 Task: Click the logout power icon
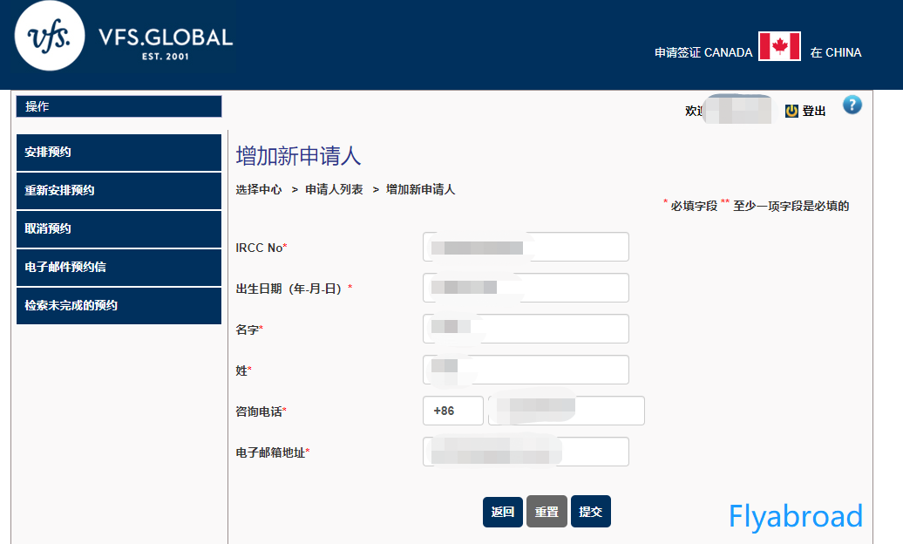pyautogui.click(x=791, y=112)
